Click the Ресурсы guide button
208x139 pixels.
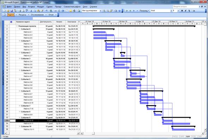point(22,15)
